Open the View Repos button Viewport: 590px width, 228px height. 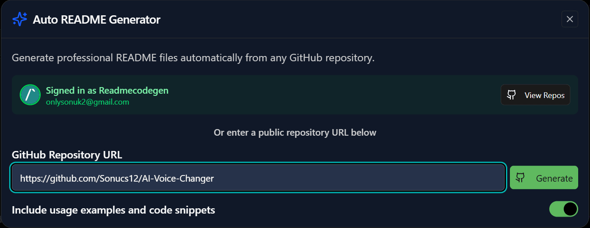pos(535,95)
